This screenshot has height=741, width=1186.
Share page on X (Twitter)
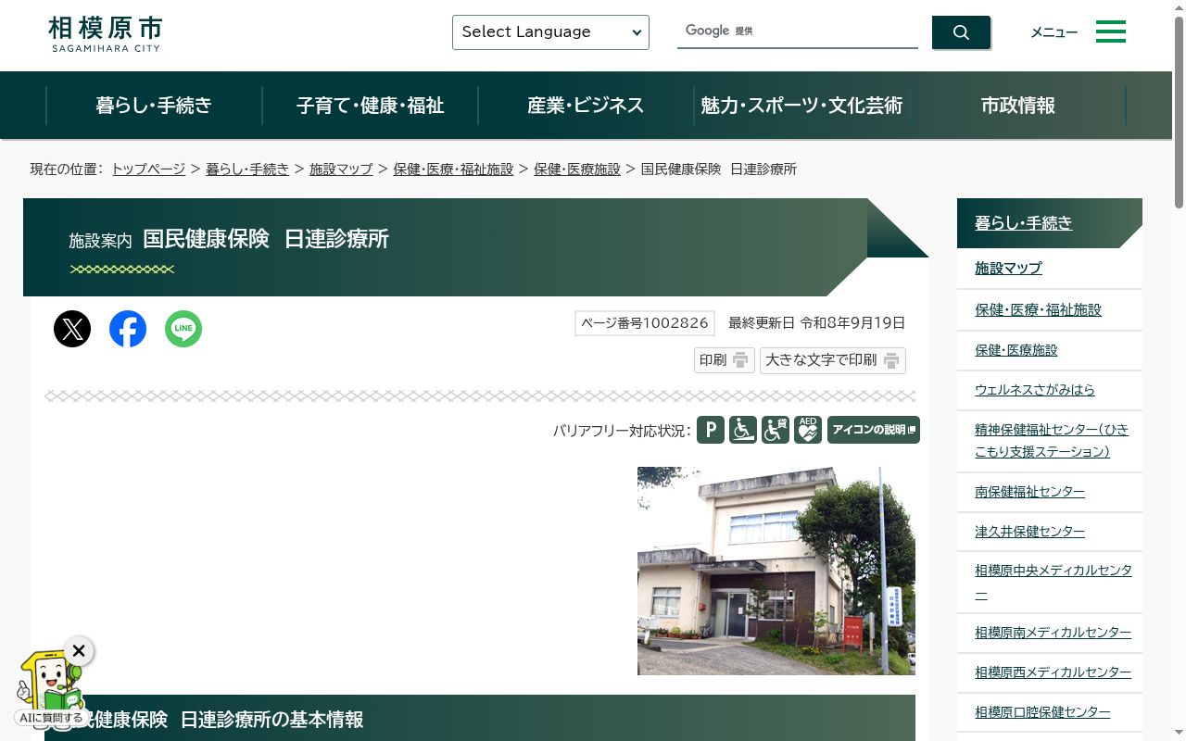pos(72,329)
